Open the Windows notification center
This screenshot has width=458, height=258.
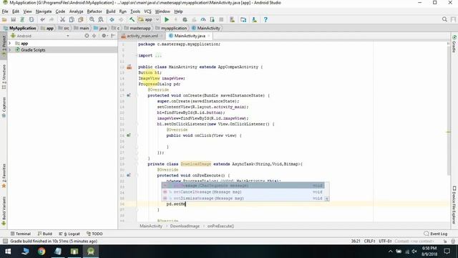point(447,252)
